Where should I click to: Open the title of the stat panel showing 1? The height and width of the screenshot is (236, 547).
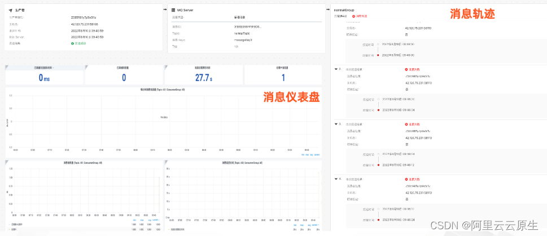(283, 68)
